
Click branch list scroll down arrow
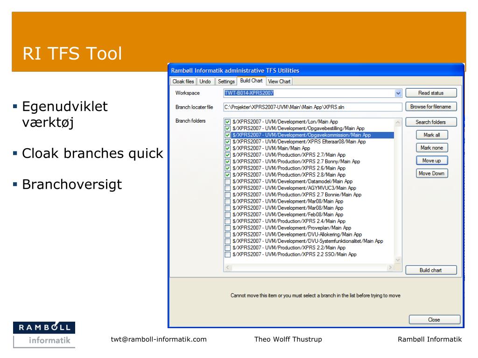tap(398, 260)
